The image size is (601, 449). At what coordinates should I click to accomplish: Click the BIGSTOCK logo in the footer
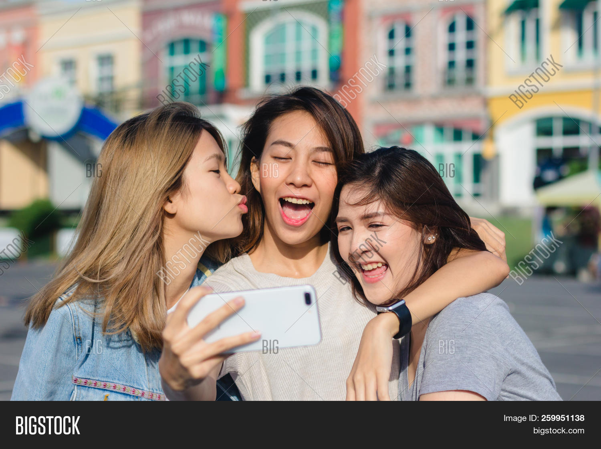pos(48,425)
